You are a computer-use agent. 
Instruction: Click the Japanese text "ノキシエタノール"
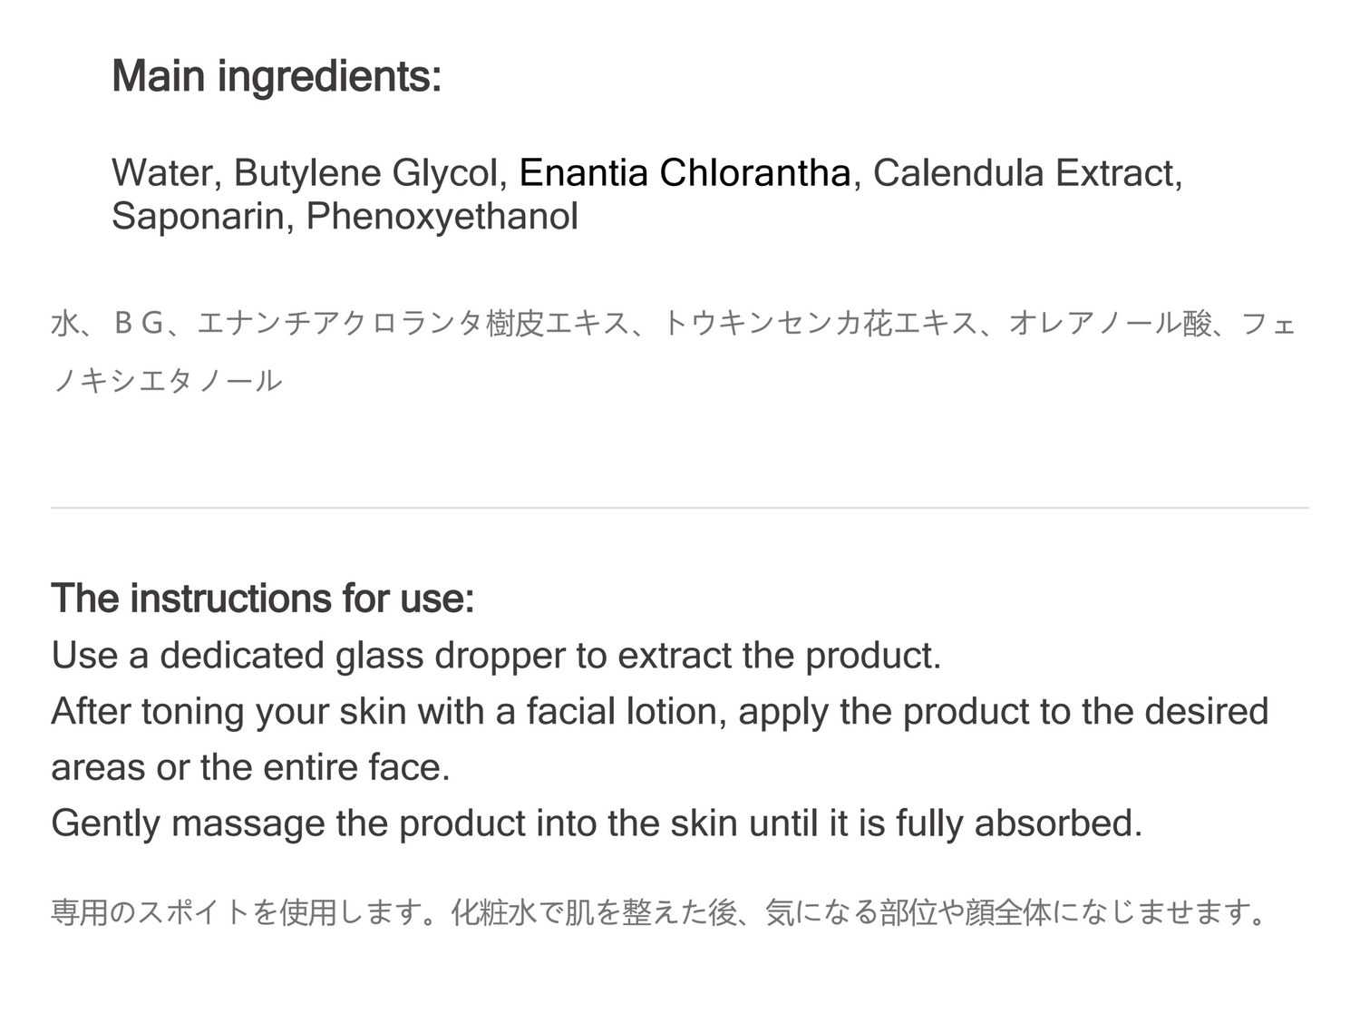(168, 381)
